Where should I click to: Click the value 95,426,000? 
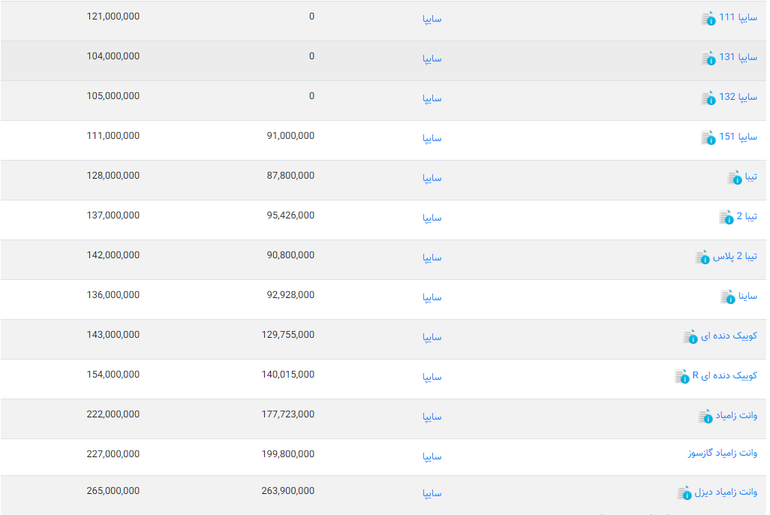290,215
